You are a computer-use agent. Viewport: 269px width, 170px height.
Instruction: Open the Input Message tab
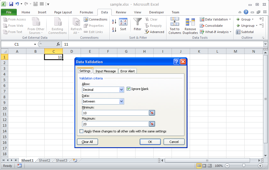[106, 71]
